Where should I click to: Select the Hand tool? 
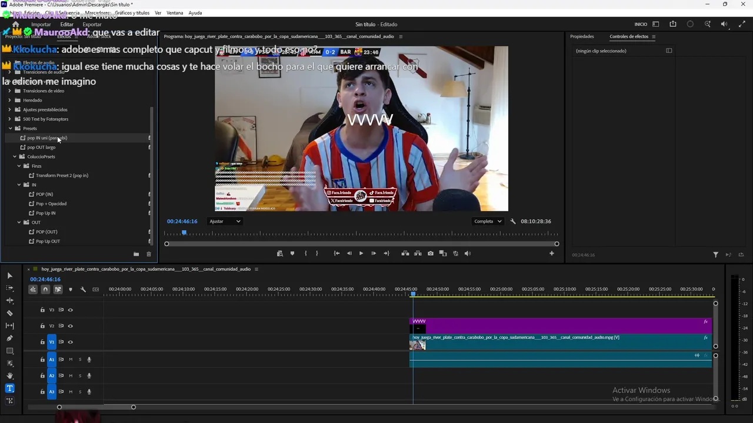(x=9, y=375)
